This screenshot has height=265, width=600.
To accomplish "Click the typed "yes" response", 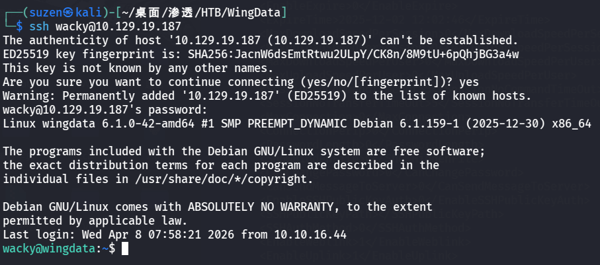I will pos(468,82).
